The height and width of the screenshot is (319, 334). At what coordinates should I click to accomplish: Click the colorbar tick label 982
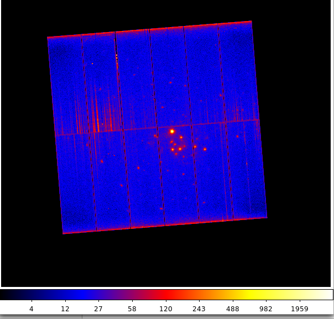click(x=266, y=309)
